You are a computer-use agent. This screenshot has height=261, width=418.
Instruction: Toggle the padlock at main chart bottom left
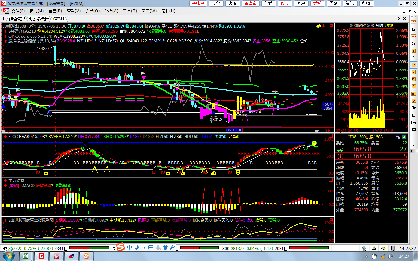(x=4, y=130)
